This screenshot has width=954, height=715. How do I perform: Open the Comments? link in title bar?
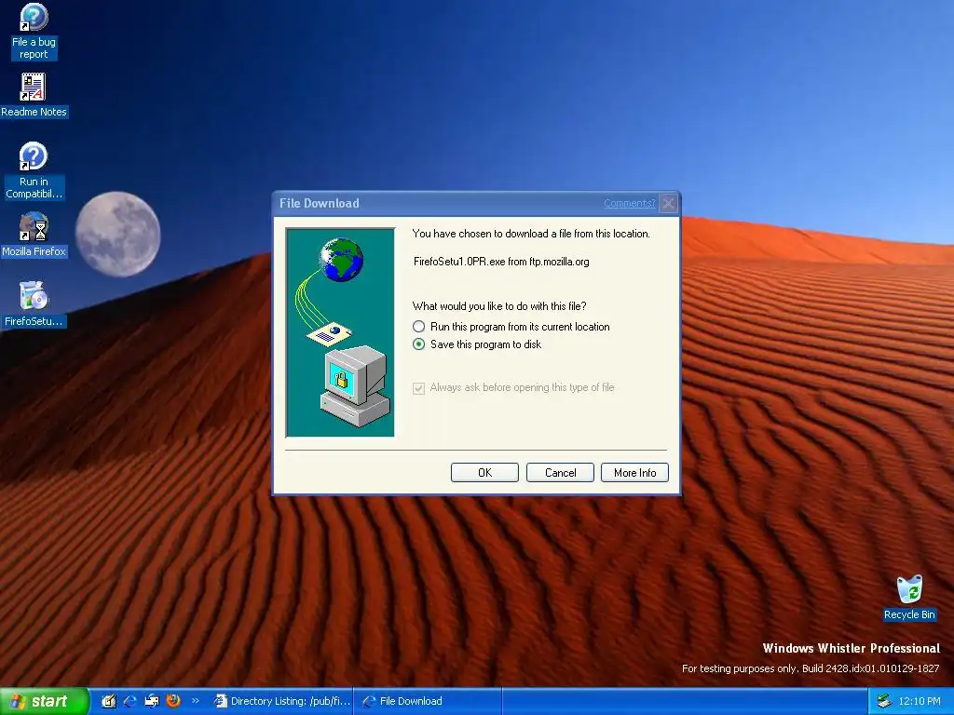pyautogui.click(x=629, y=203)
